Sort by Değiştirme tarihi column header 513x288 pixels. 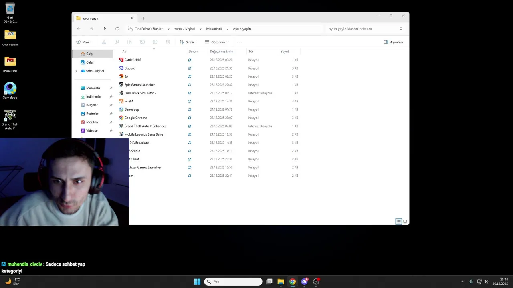point(227,51)
